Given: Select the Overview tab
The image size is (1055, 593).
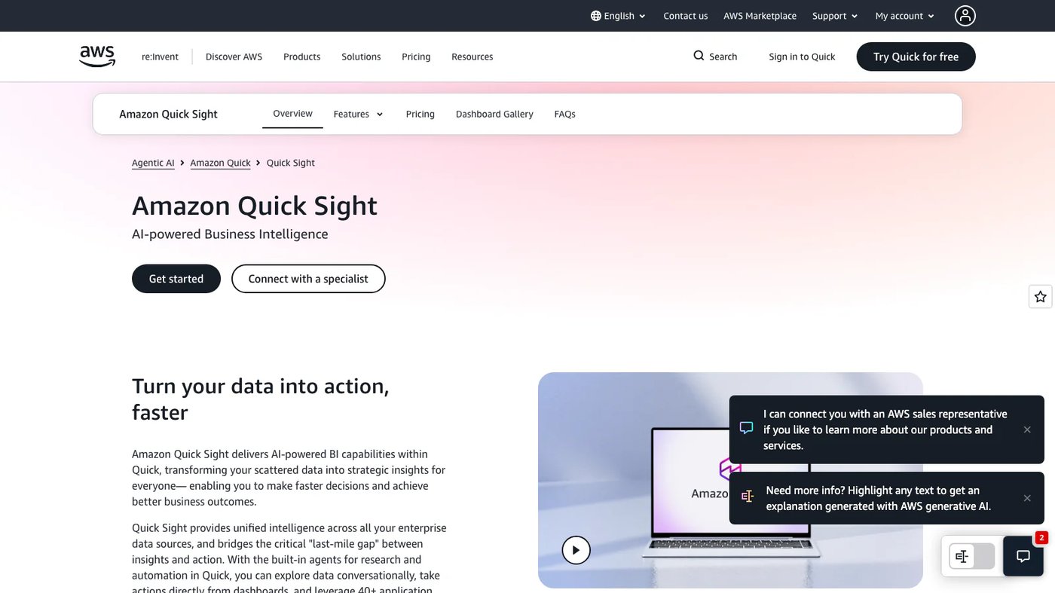Looking at the screenshot, I should click(292, 114).
